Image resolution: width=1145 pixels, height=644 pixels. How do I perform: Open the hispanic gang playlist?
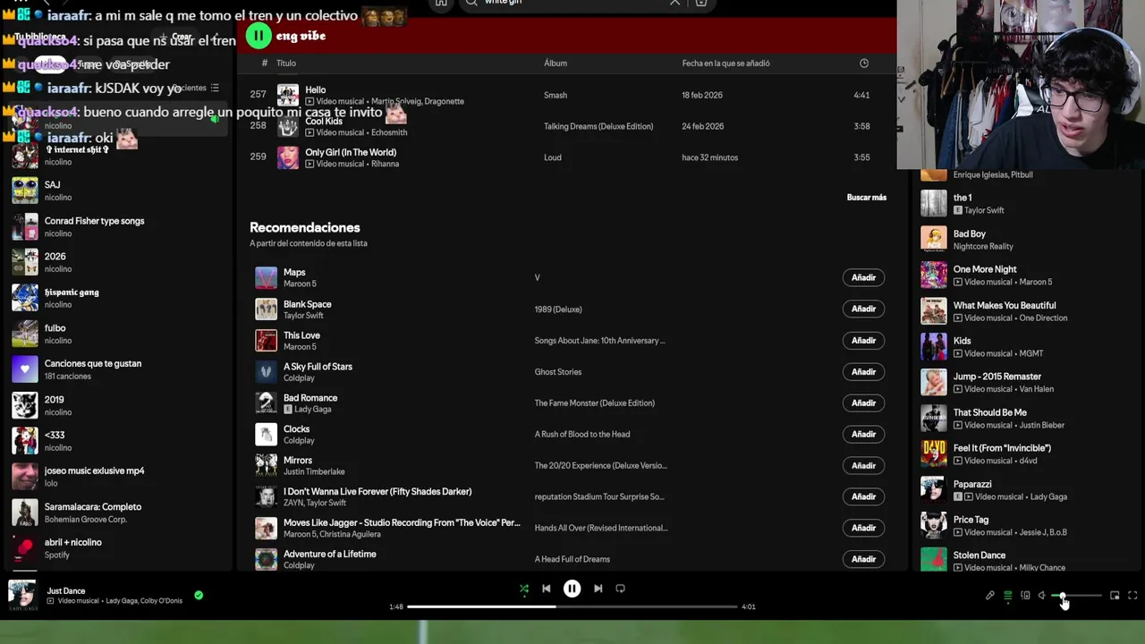(x=118, y=298)
